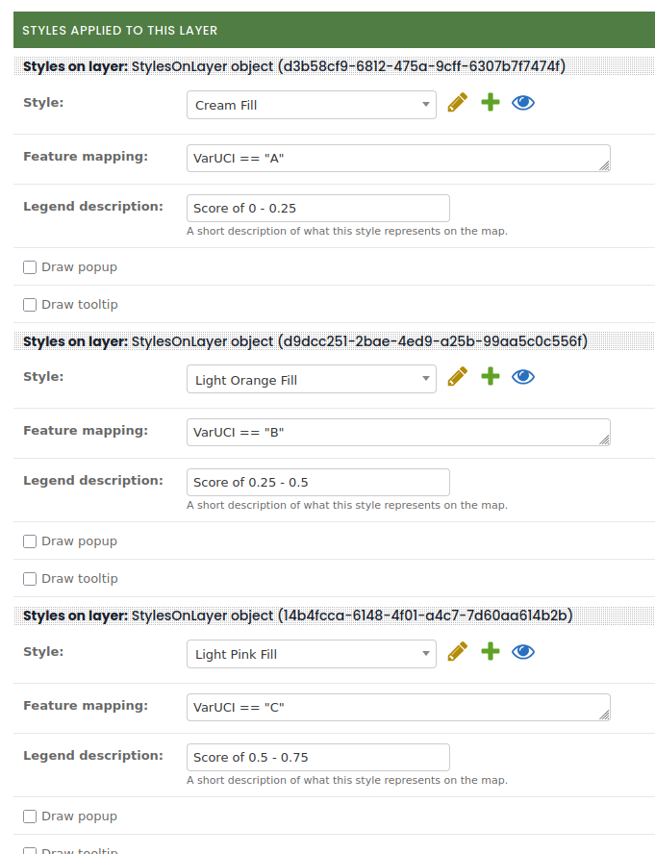Edit the Light Pink Fill style pencil
This screenshot has width=655, height=854.
(458, 652)
